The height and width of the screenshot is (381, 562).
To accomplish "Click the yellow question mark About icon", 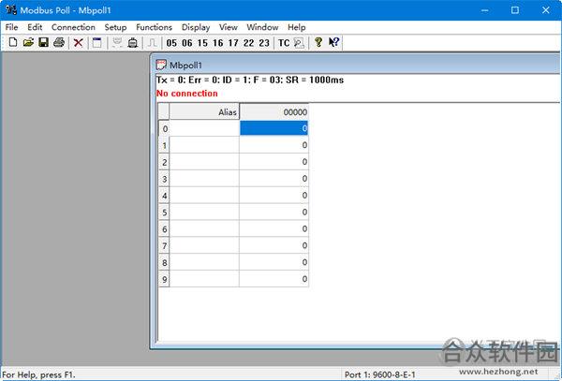I will click(x=318, y=42).
